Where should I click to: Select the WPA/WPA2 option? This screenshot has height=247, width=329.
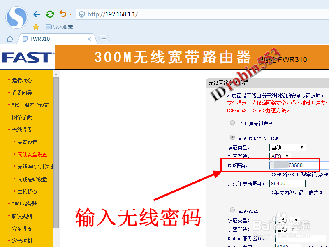click(x=232, y=210)
